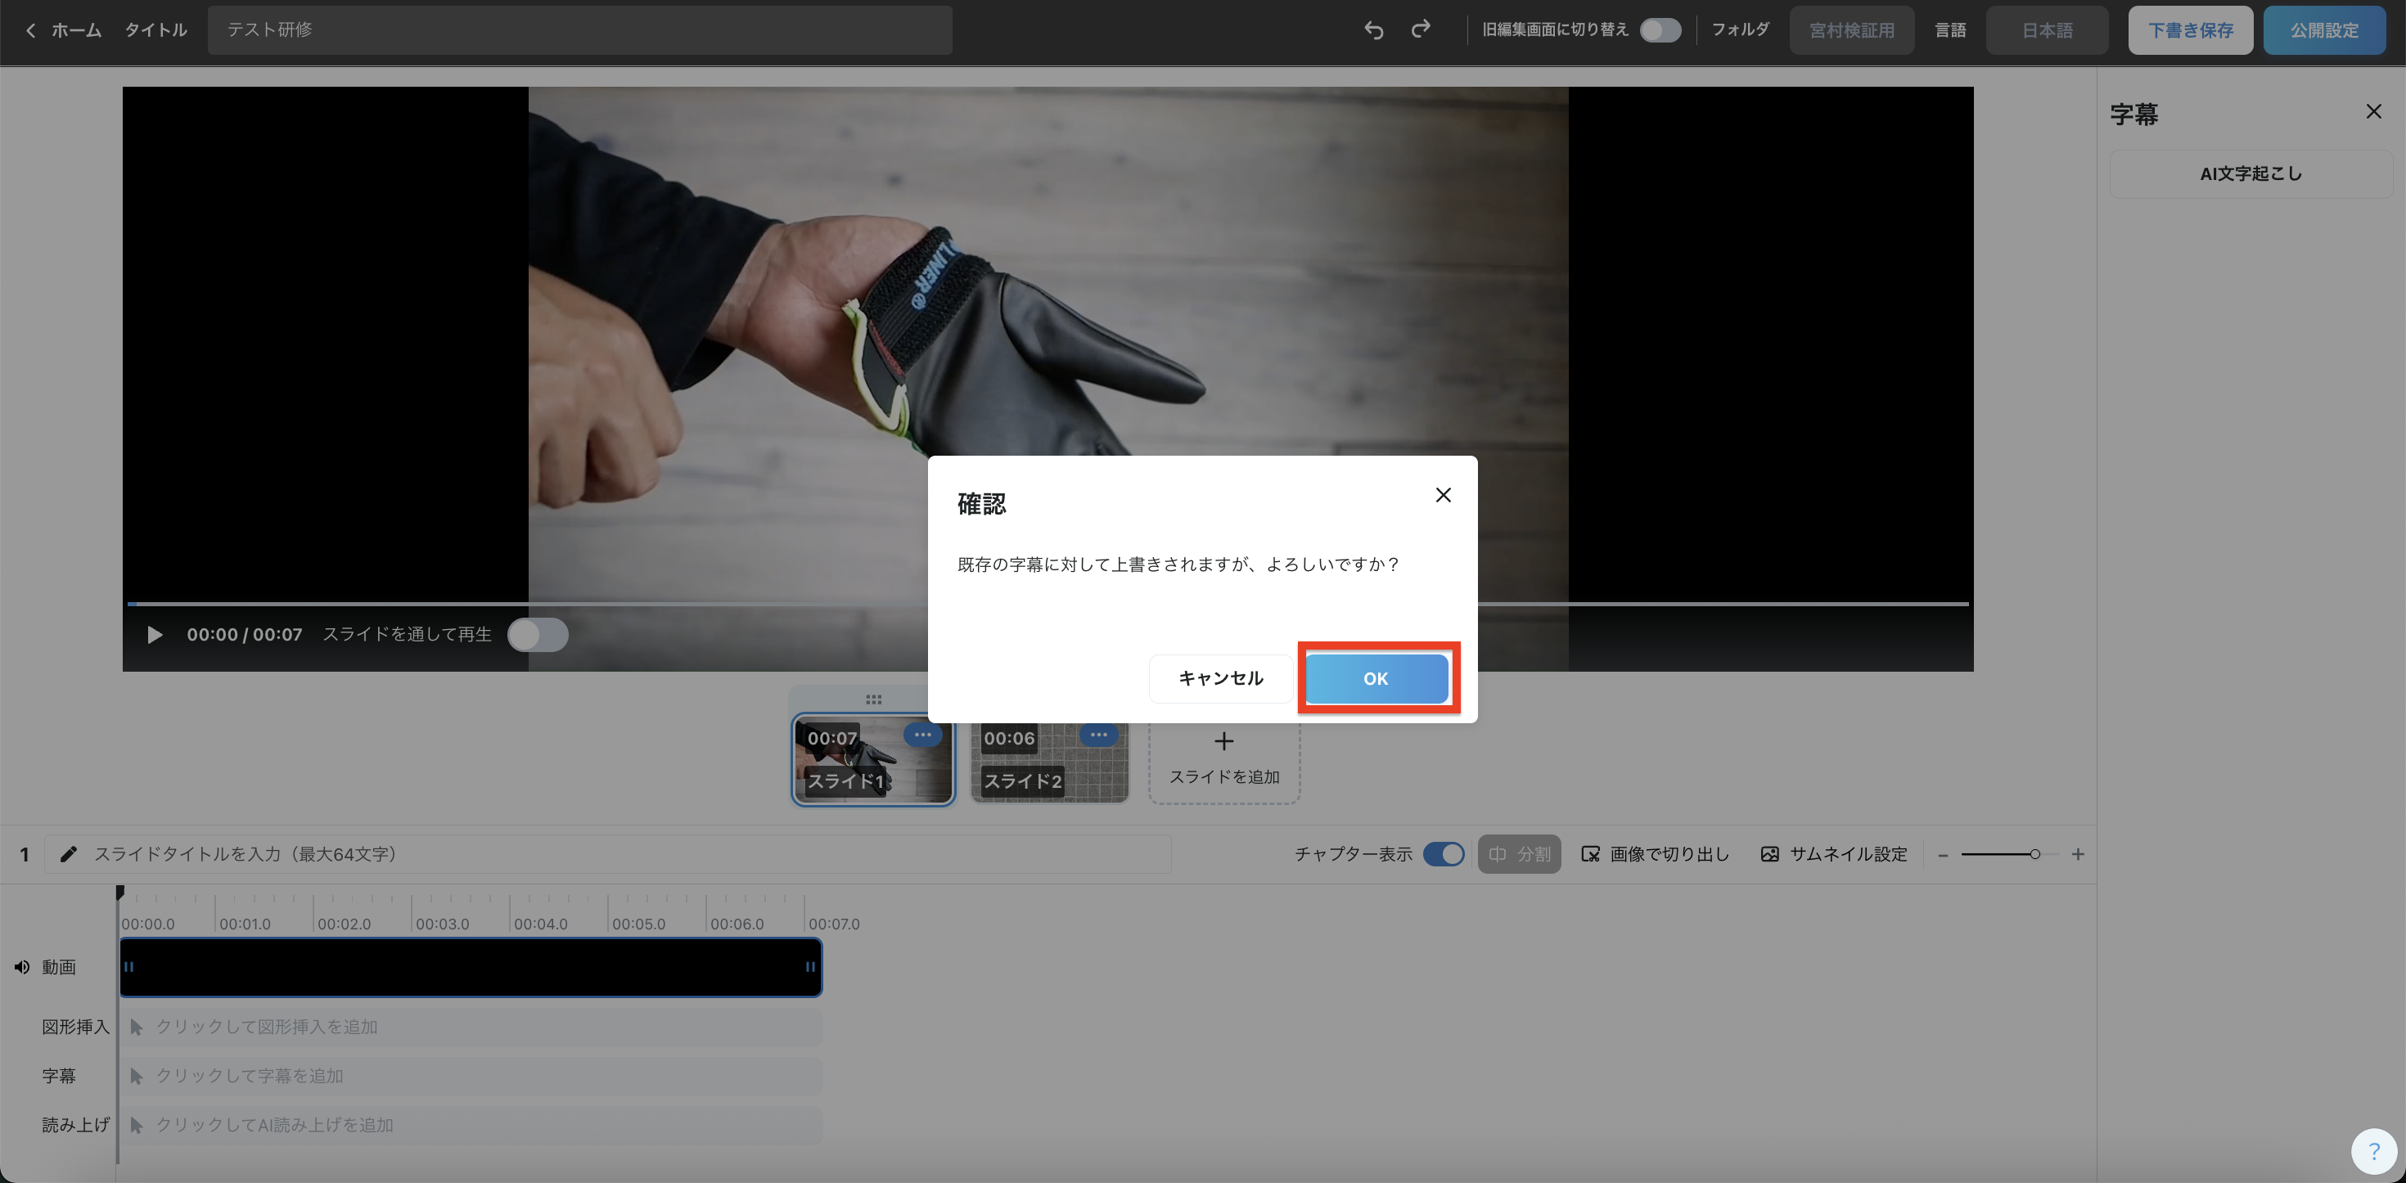
Task: Click the zoom-in plus icon
Action: point(2077,854)
